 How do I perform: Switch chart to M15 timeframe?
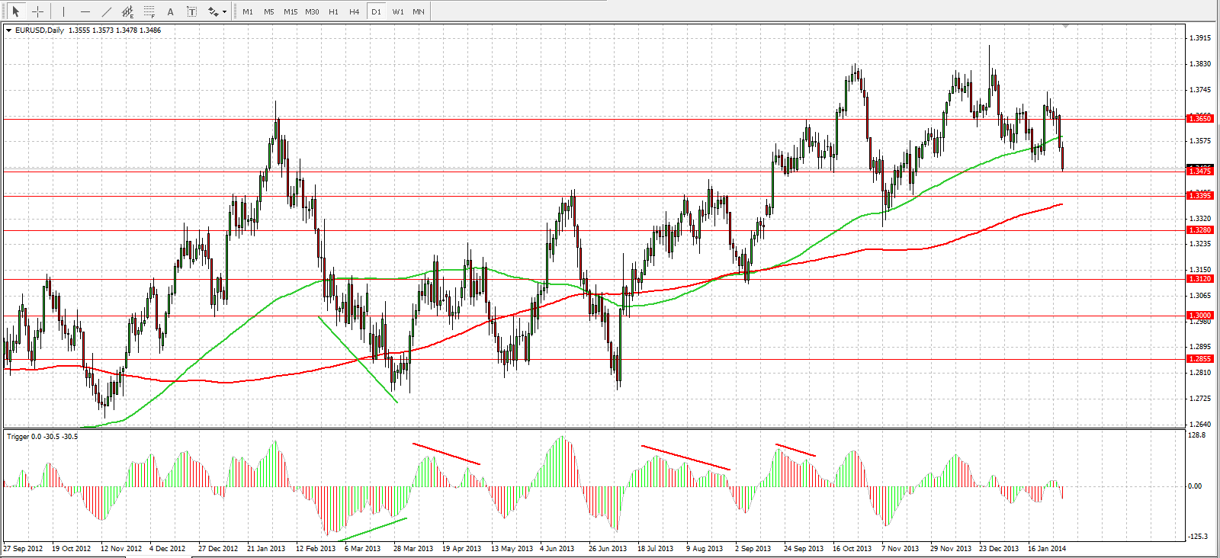point(291,11)
